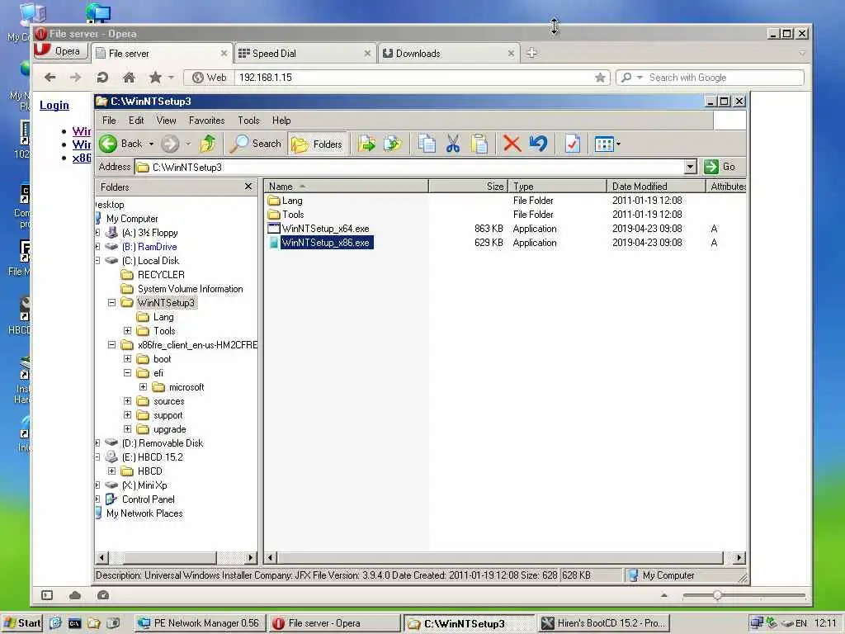Expand the sources folder tree node
This screenshot has width=845, height=634.
tap(127, 401)
